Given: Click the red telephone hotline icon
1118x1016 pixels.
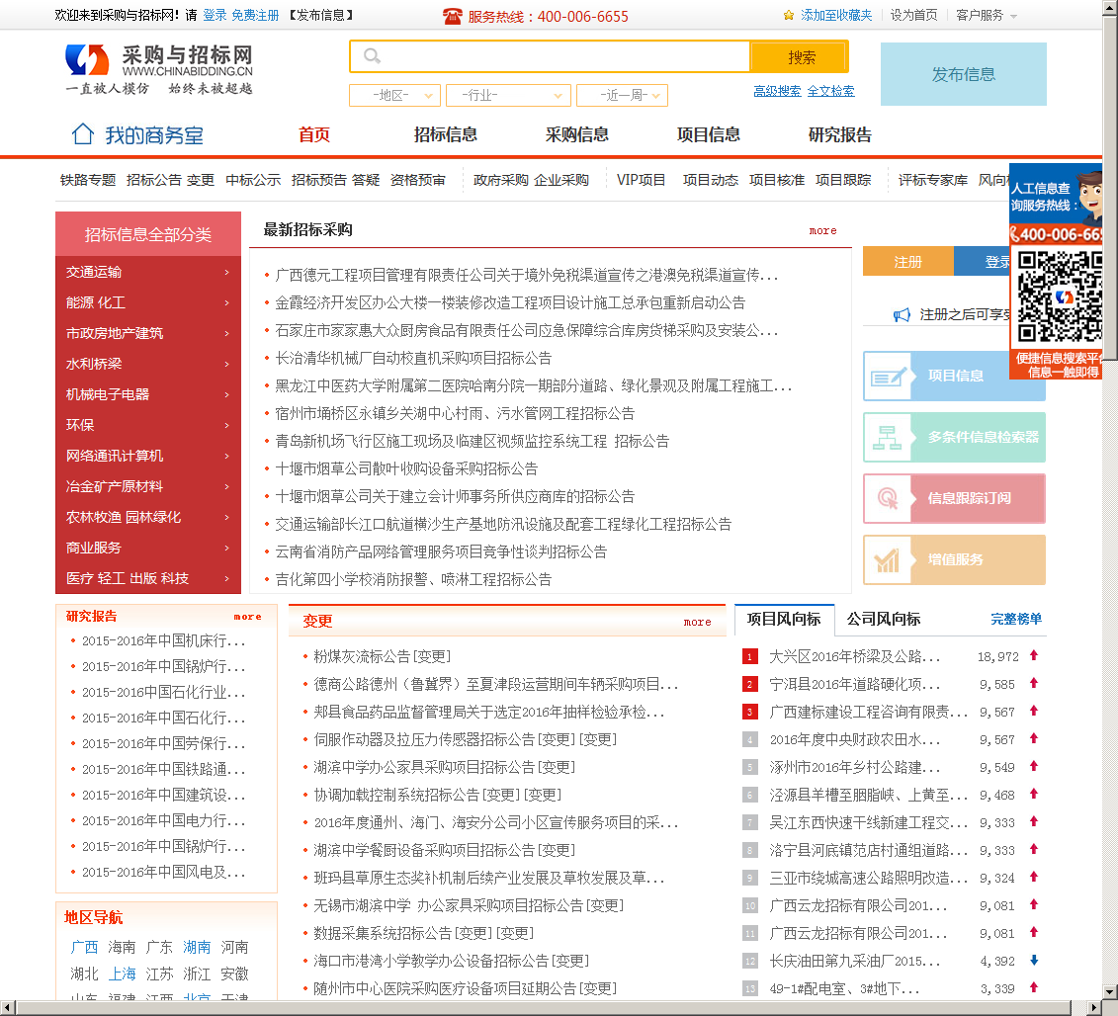Looking at the screenshot, I should coord(452,16).
